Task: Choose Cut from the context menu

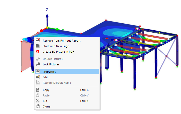Action: pos(67,101)
